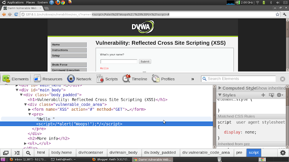Viewport: 289px width, 162px height.
Task: Click display property in script rule
Action: pyautogui.click(x=232, y=132)
